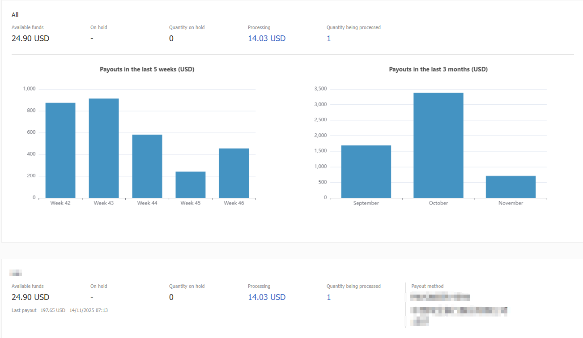Click the 'Payouts in the last 5 weeks' title
This screenshot has width=583, height=338.
pos(147,69)
